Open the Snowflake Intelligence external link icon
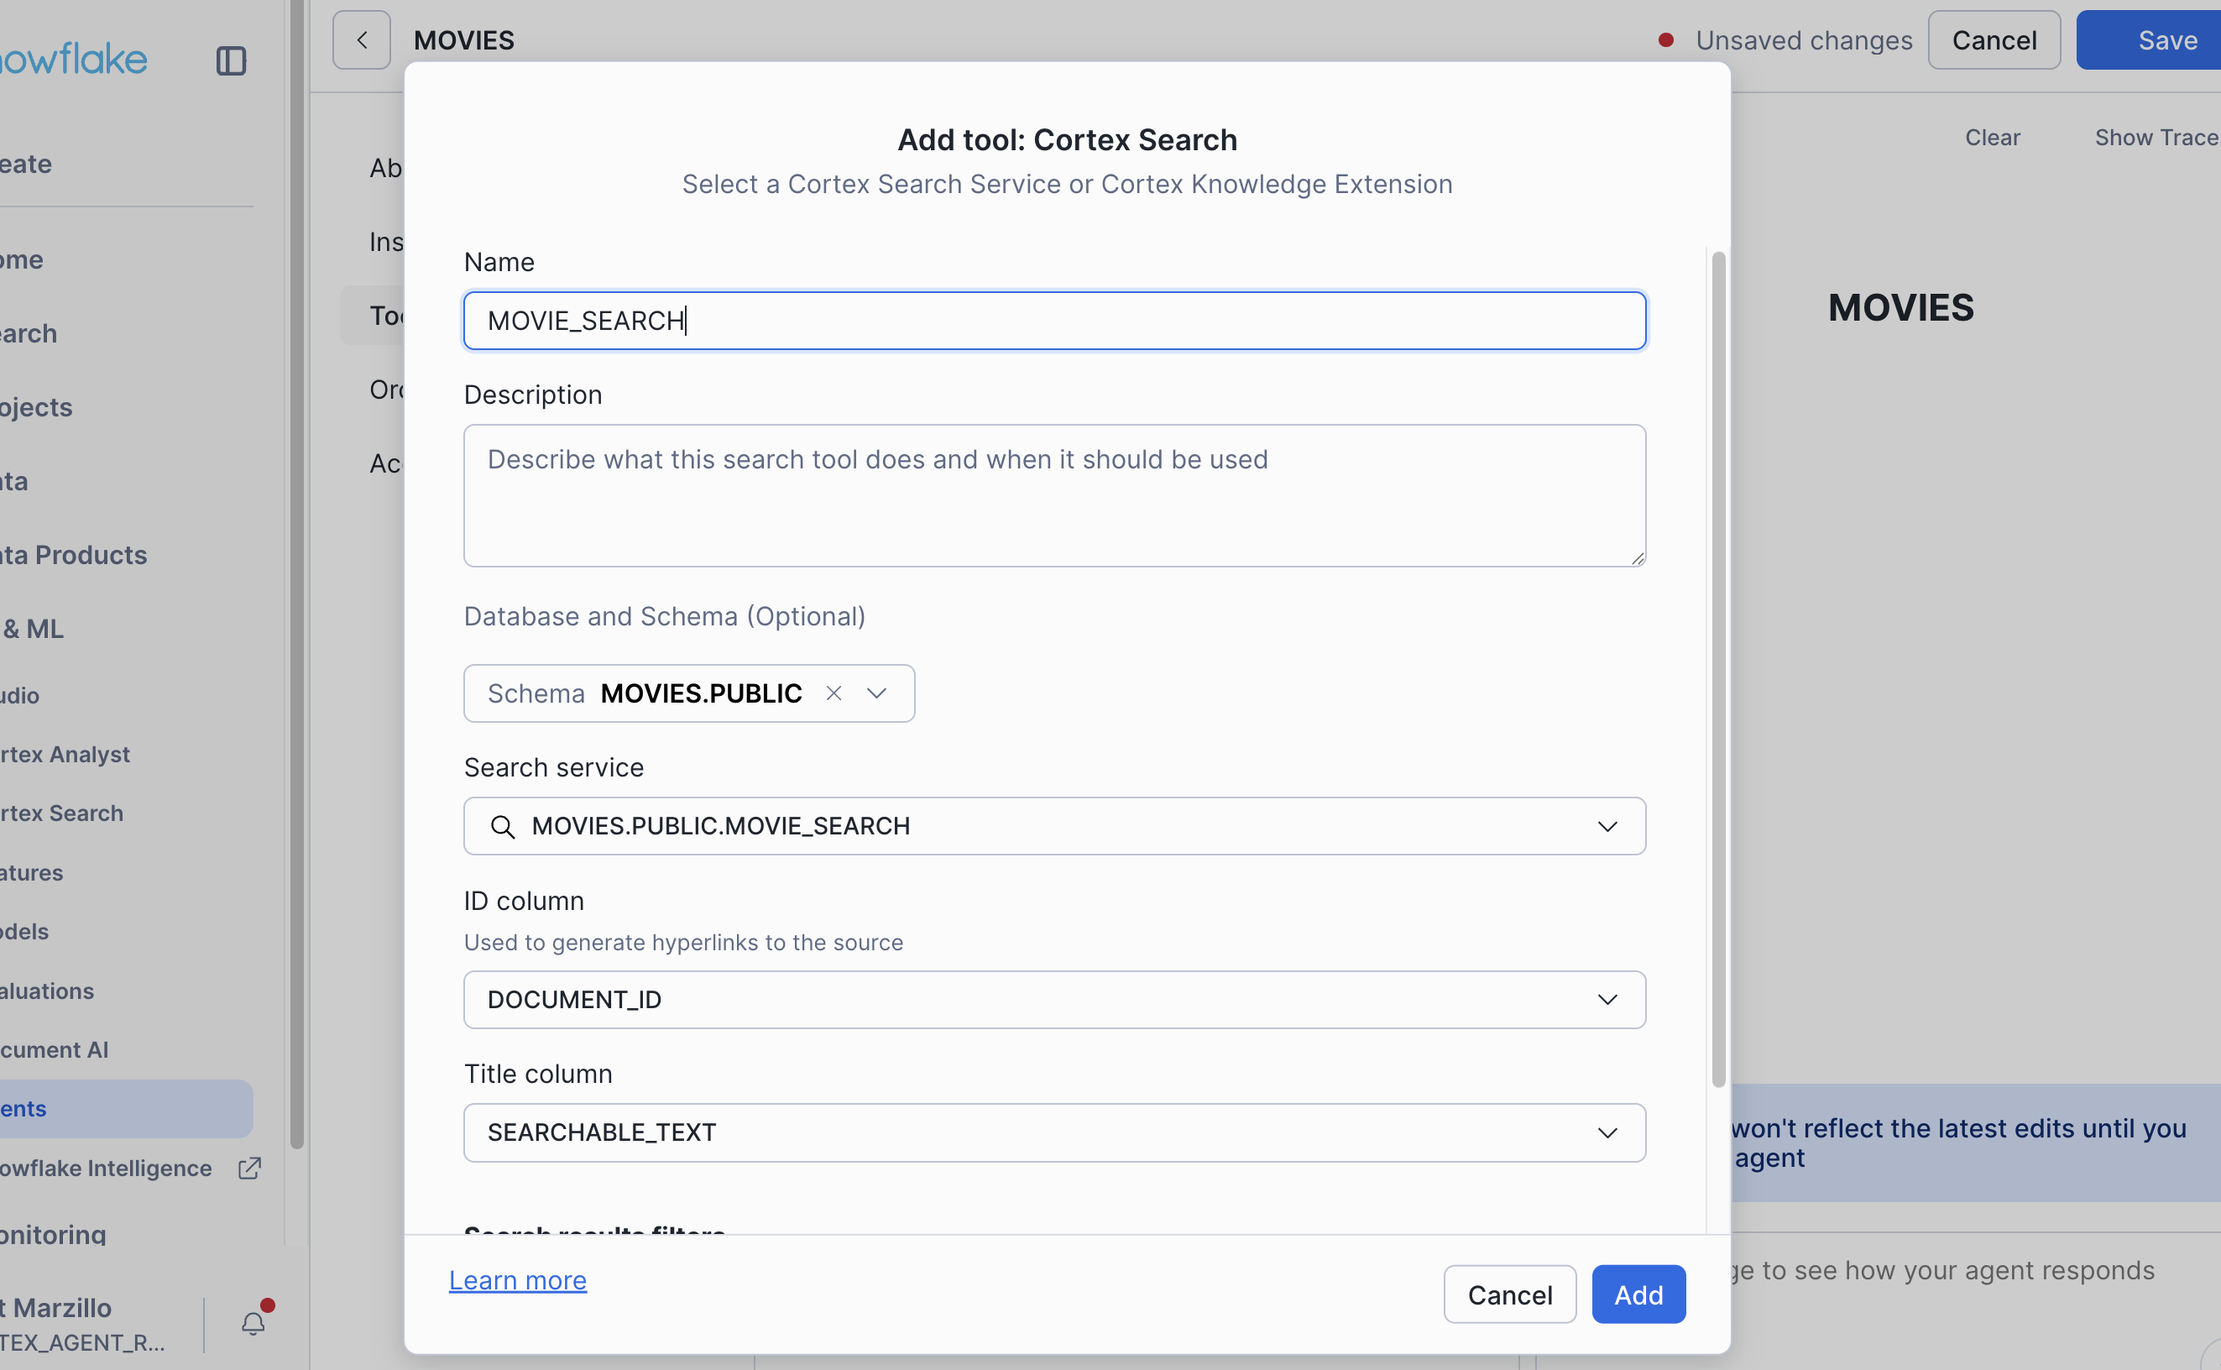The height and width of the screenshot is (1370, 2221). pyautogui.click(x=249, y=1168)
